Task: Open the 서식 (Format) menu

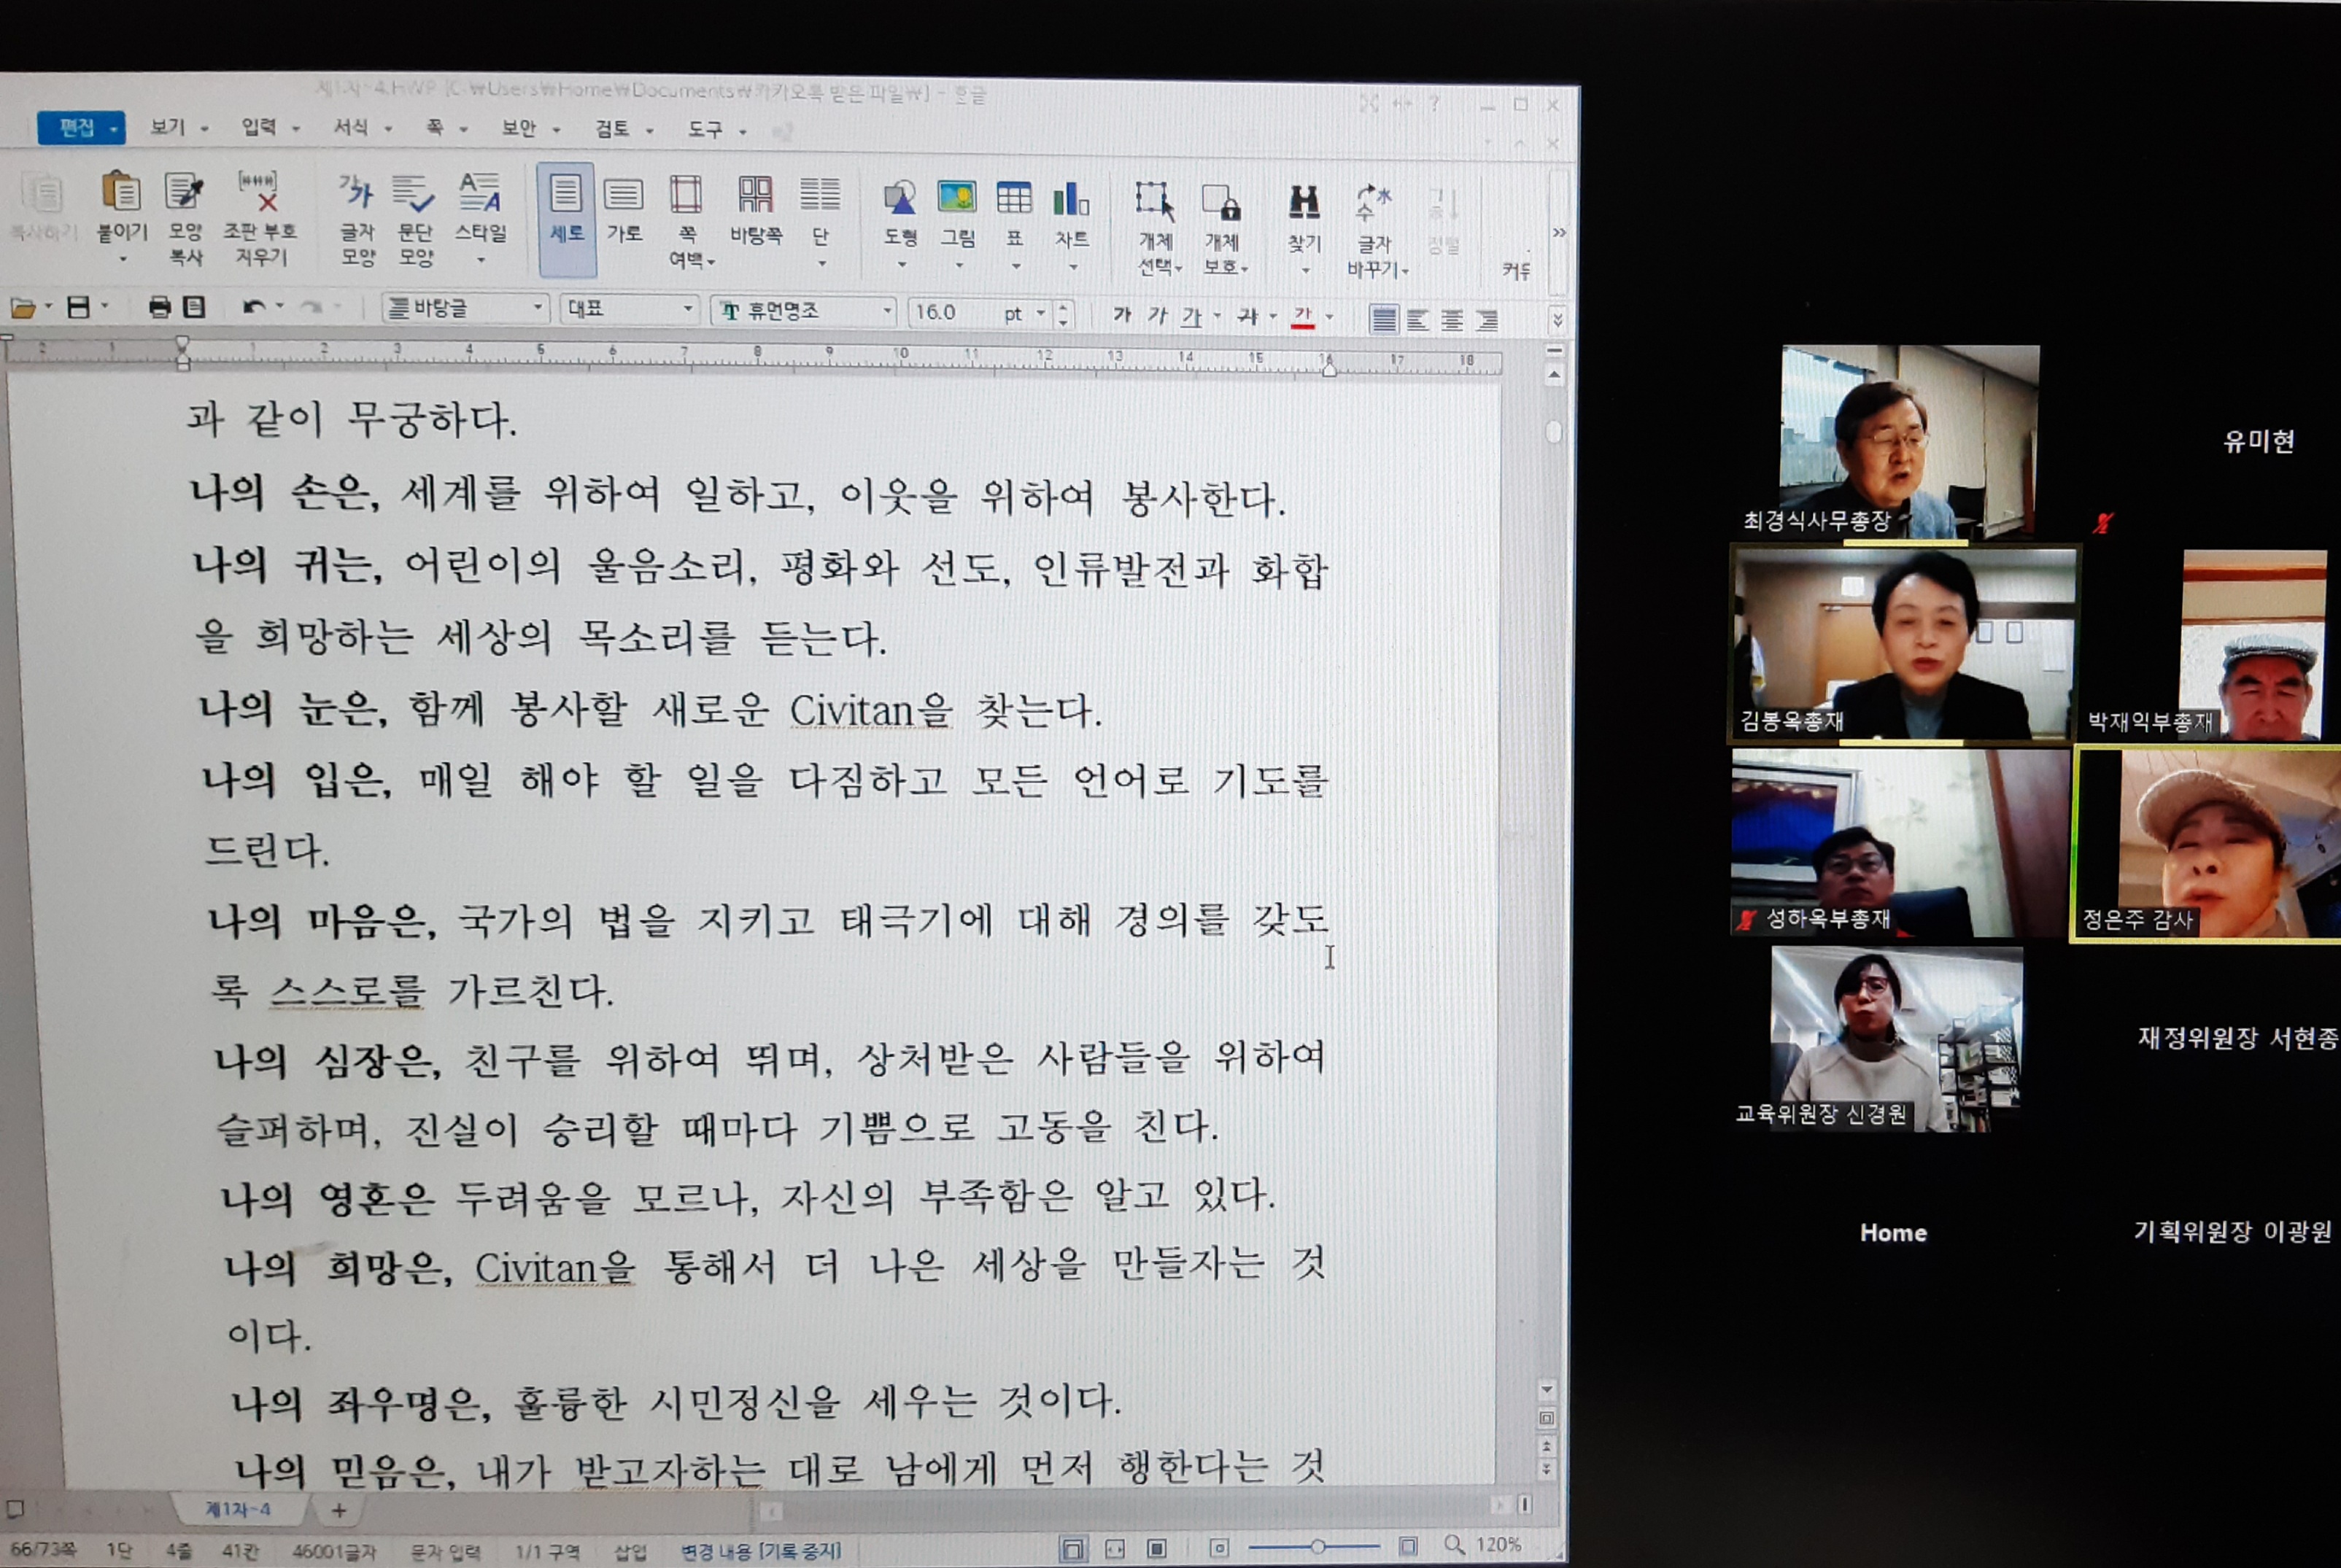Action: (361, 127)
